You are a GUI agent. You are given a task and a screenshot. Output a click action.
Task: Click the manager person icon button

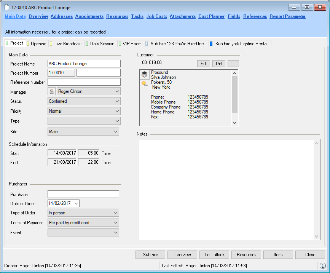(51, 91)
